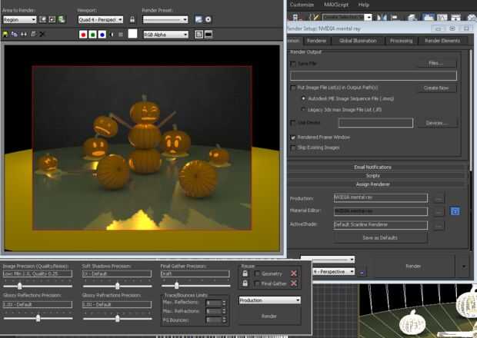Open the Render Preset dropdown
Image resolution: width=477 pixels, height=338 pixels.
point(165,19)
